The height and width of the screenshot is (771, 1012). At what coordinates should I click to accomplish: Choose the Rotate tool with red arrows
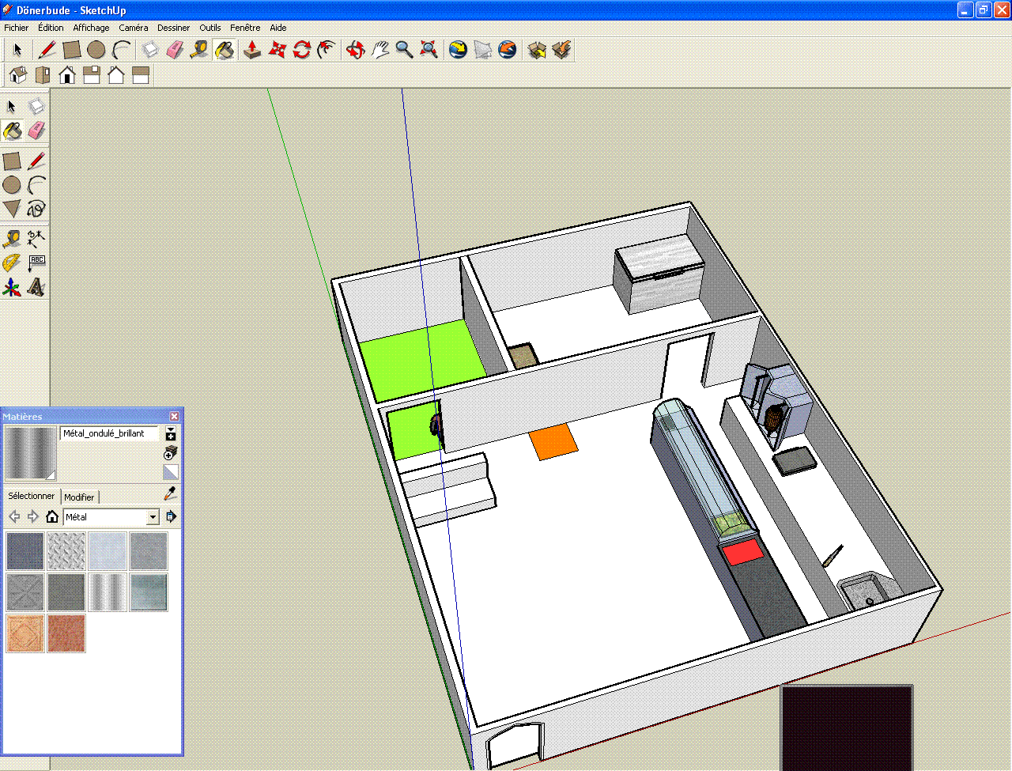tap(301, 50)
